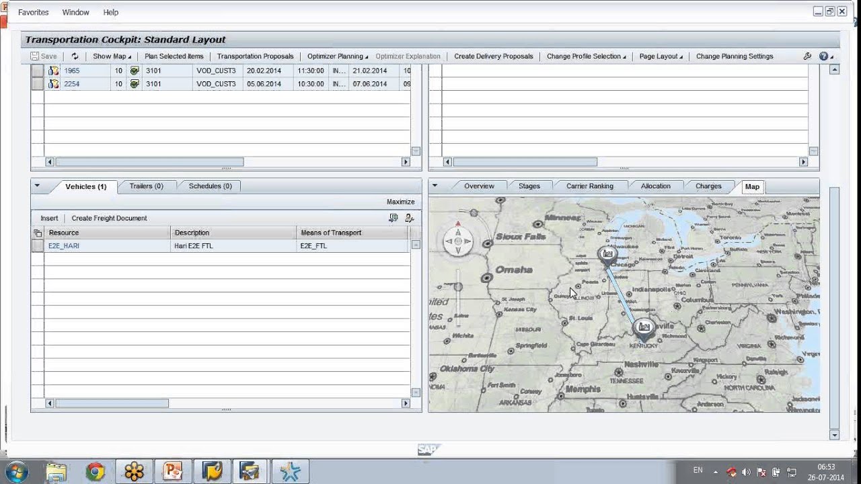Open the help question mark icon
This screenshot has height=484, width=861.
tap(823, 56)
